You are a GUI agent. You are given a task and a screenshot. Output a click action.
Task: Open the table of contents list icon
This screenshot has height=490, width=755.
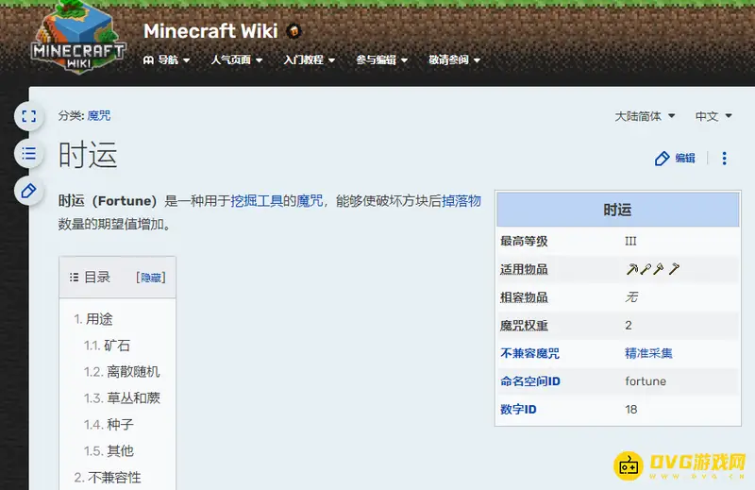[x=28, y=153]
